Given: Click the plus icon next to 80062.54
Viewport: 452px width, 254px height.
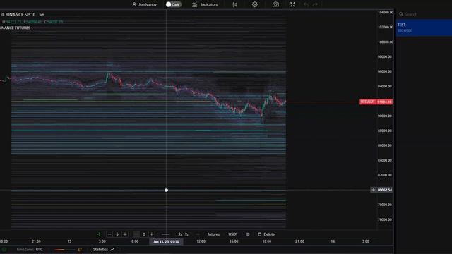Looking at the screenshot, I should point(374,190).
